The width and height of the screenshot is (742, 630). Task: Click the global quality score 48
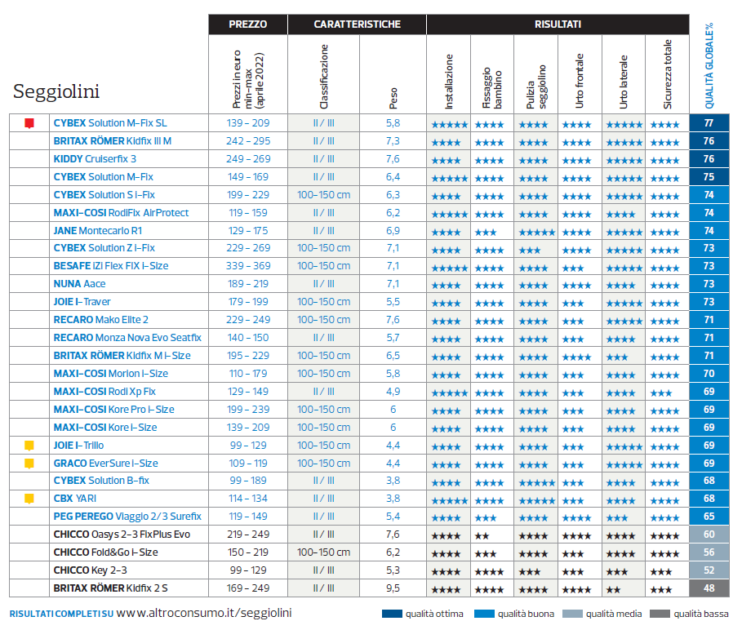coord(709,589)
